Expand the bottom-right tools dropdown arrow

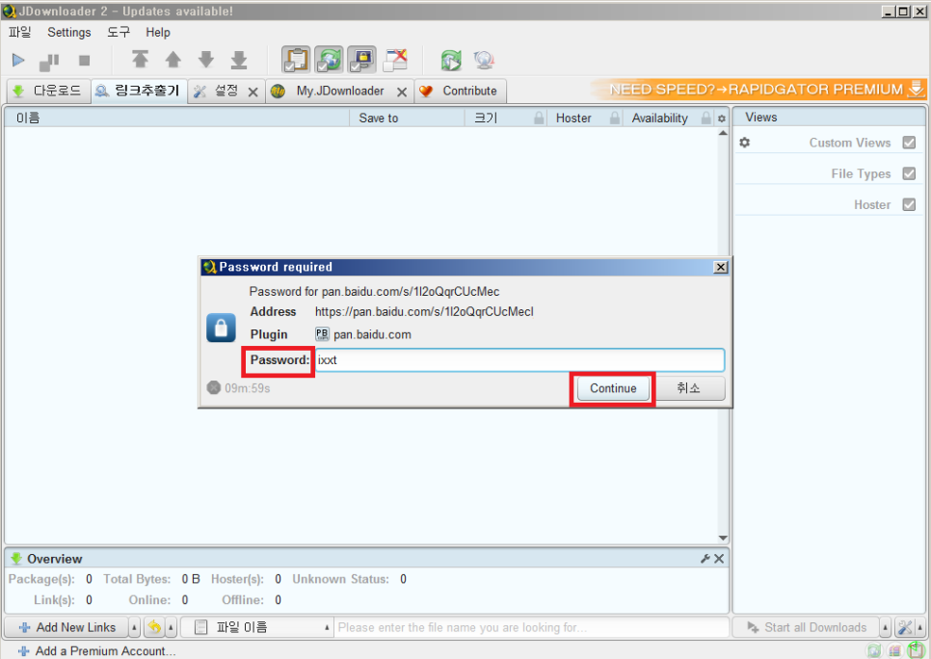920,627
